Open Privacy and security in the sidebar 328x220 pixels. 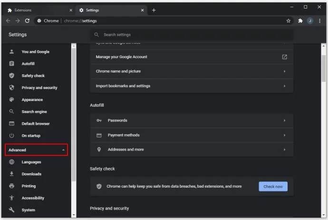click(39, 88)
